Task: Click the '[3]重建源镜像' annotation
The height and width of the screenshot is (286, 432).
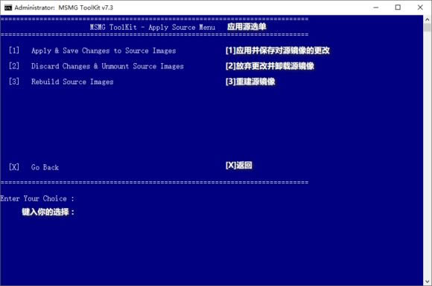Action: click(x=250, y=82)
